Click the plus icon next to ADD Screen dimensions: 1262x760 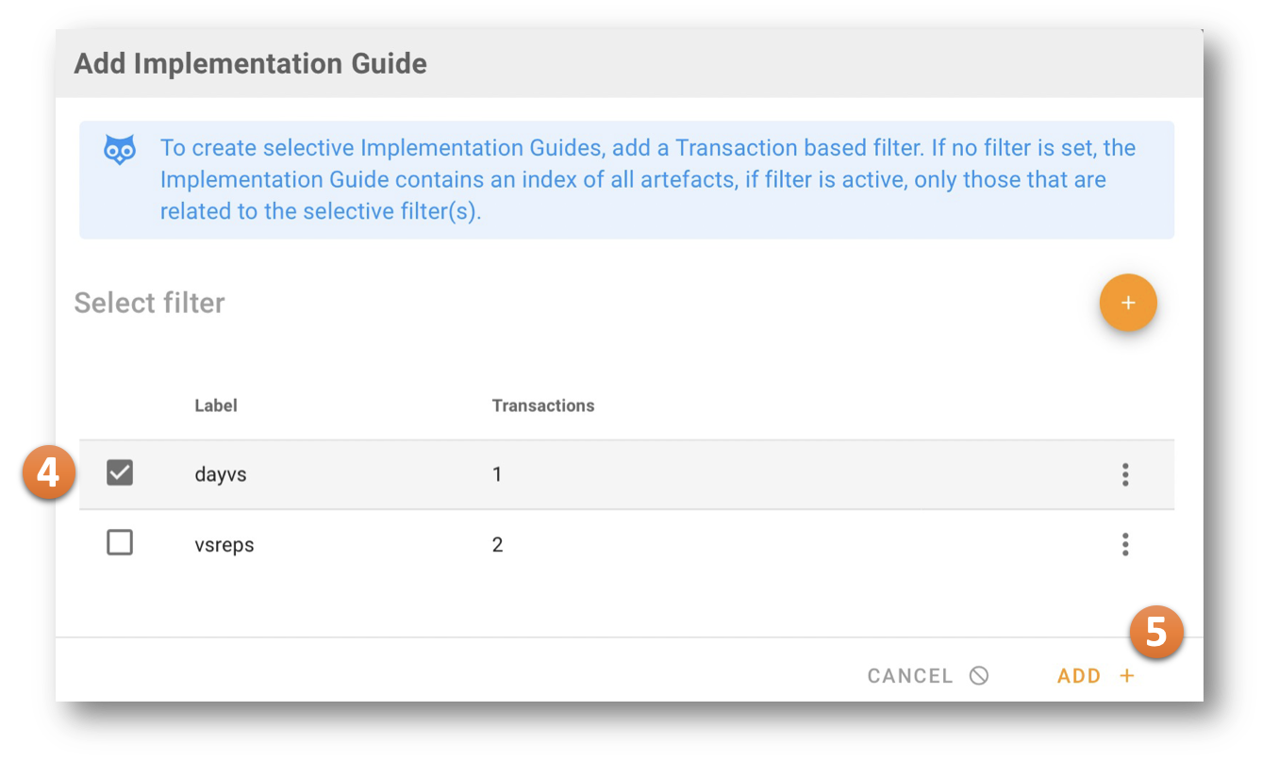point(1126,675)
